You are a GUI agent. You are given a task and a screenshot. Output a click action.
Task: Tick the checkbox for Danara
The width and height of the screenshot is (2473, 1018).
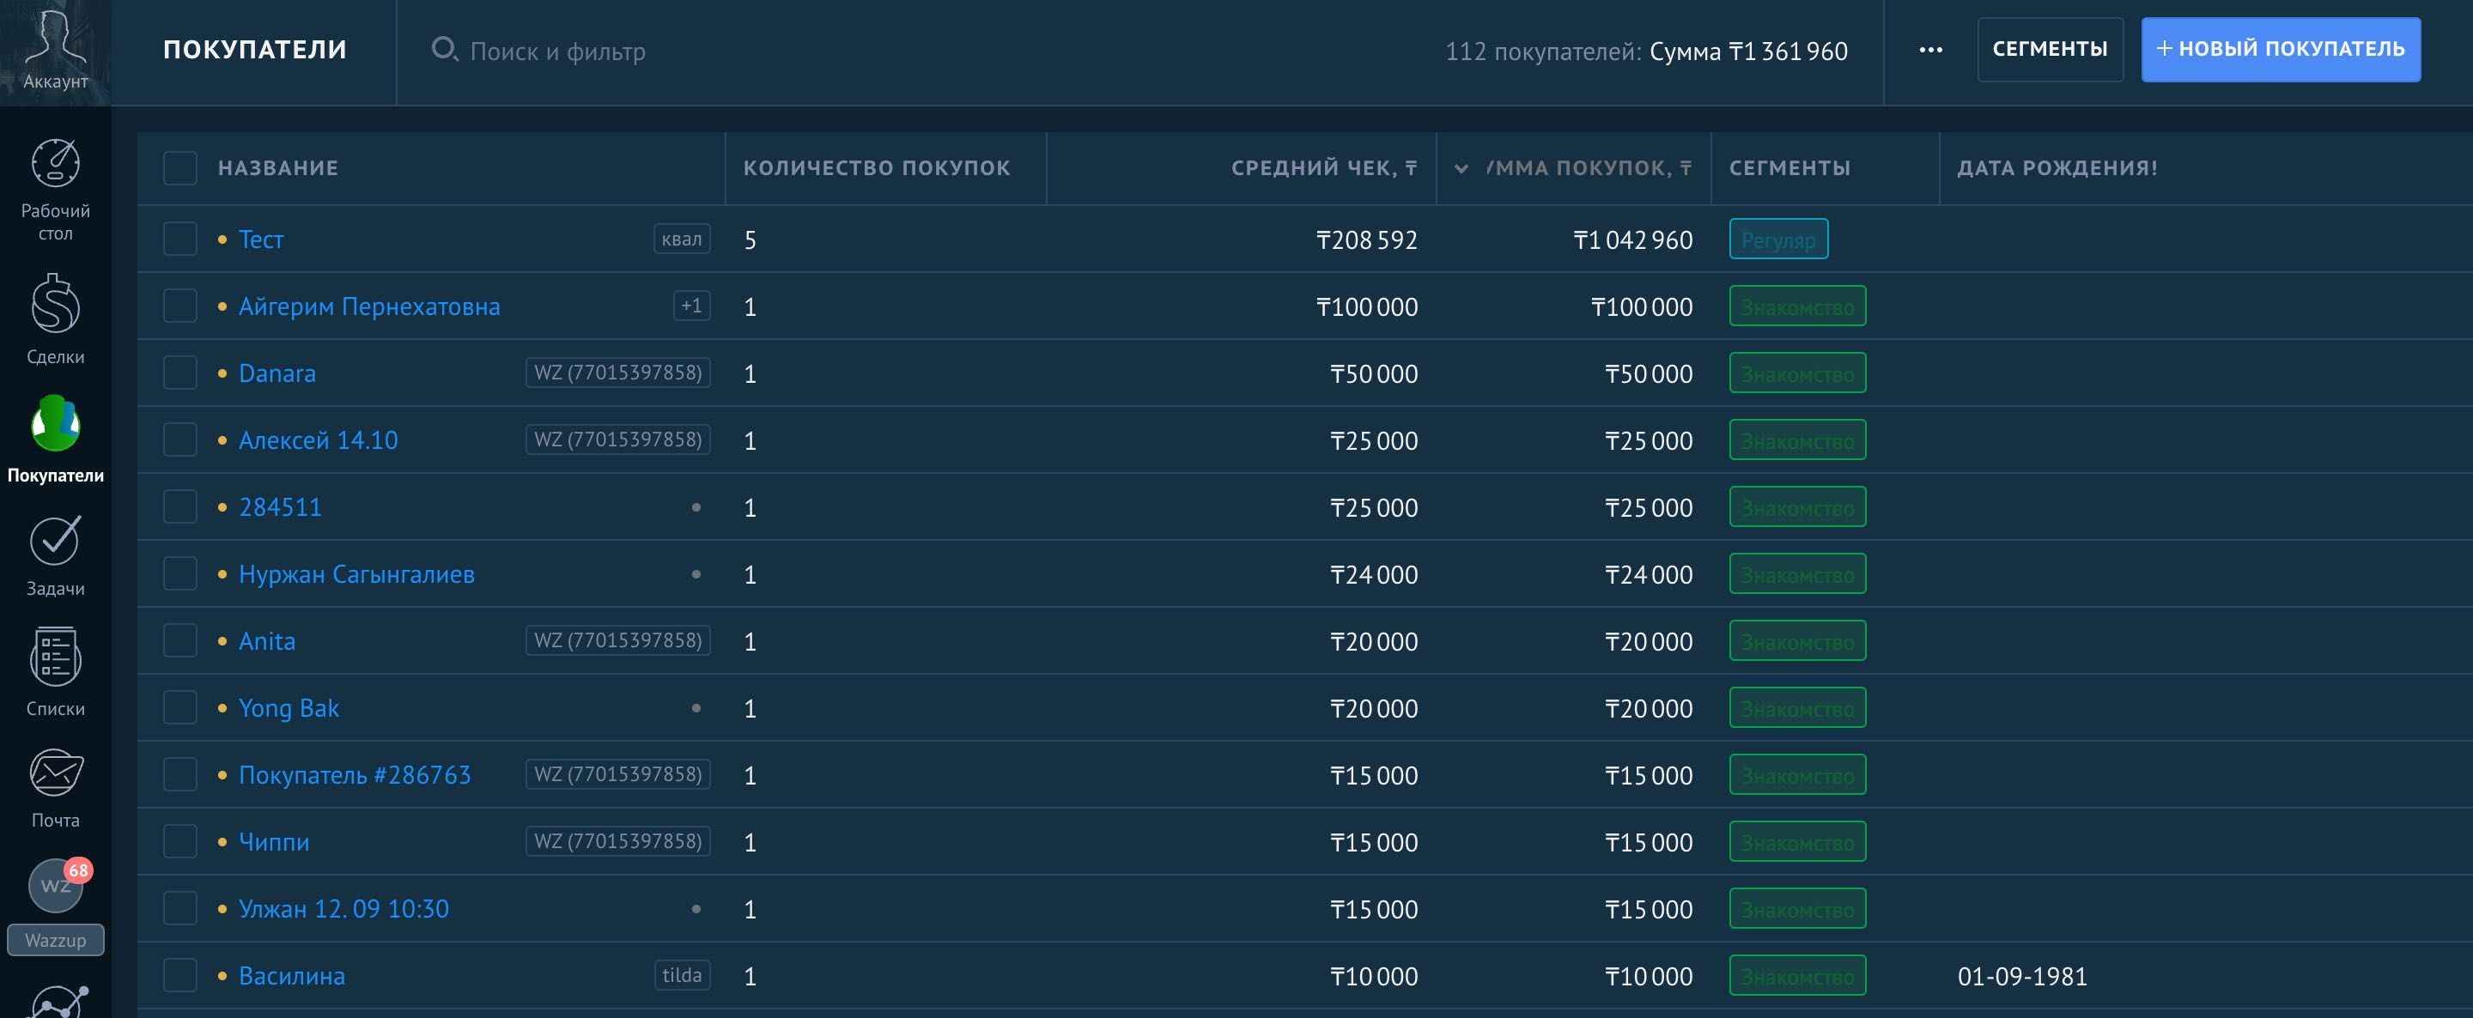pyautogui.click(x=179, y=373)
